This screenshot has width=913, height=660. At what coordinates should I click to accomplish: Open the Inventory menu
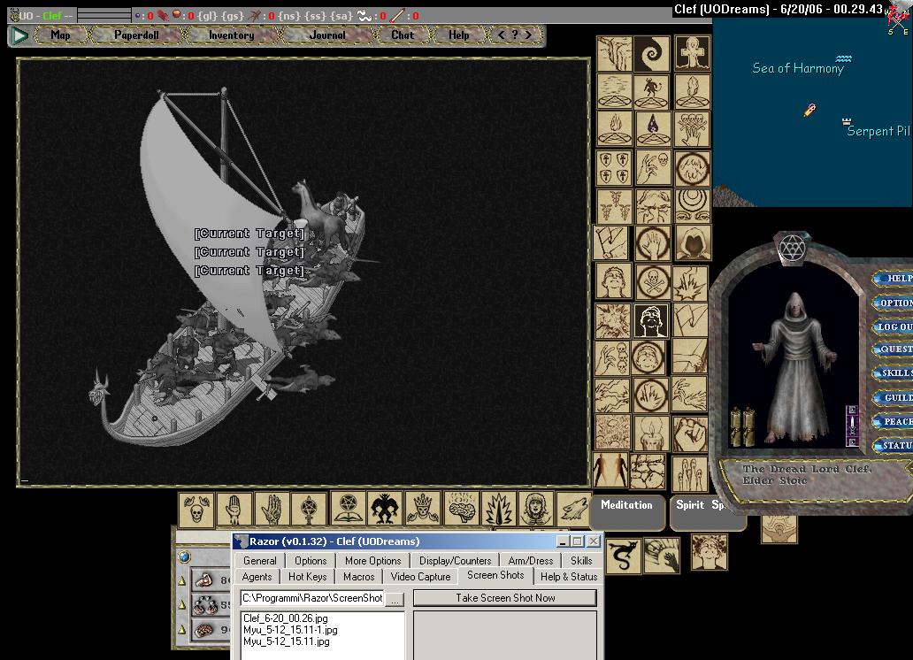coord(231,35)
